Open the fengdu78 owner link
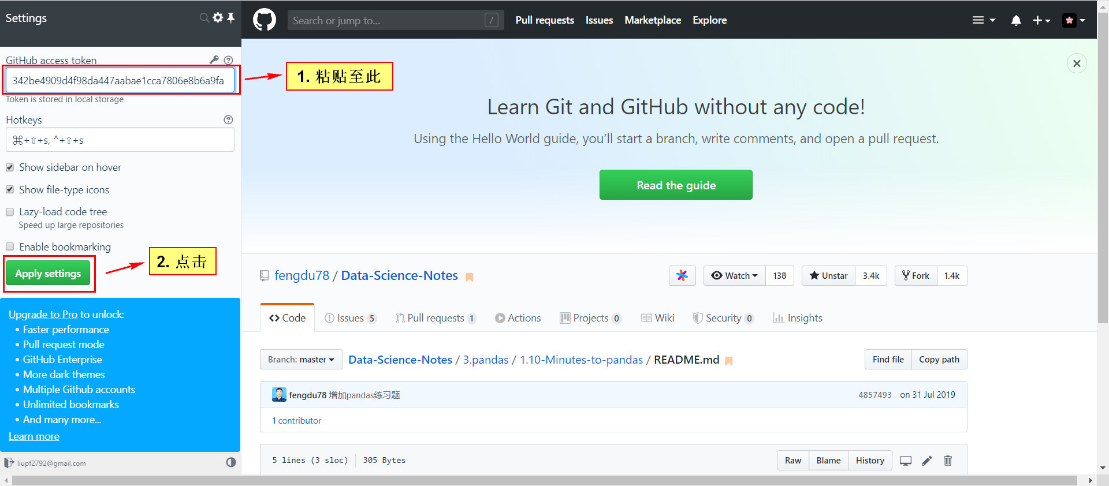The height and width of the screenshot is (486, 1109). point(302,276)
